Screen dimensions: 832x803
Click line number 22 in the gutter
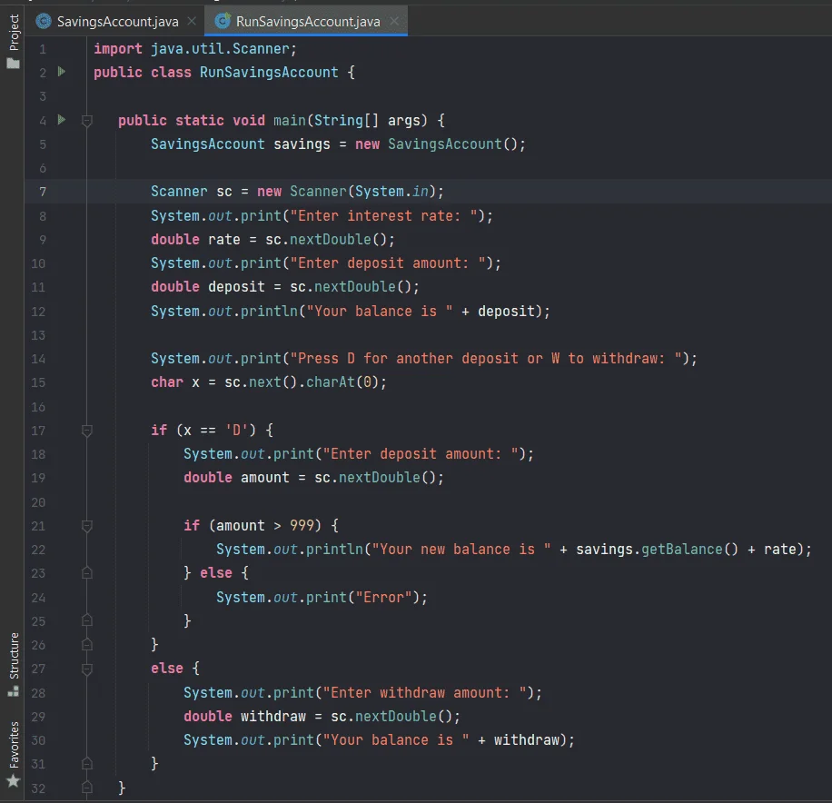point(38,550)
